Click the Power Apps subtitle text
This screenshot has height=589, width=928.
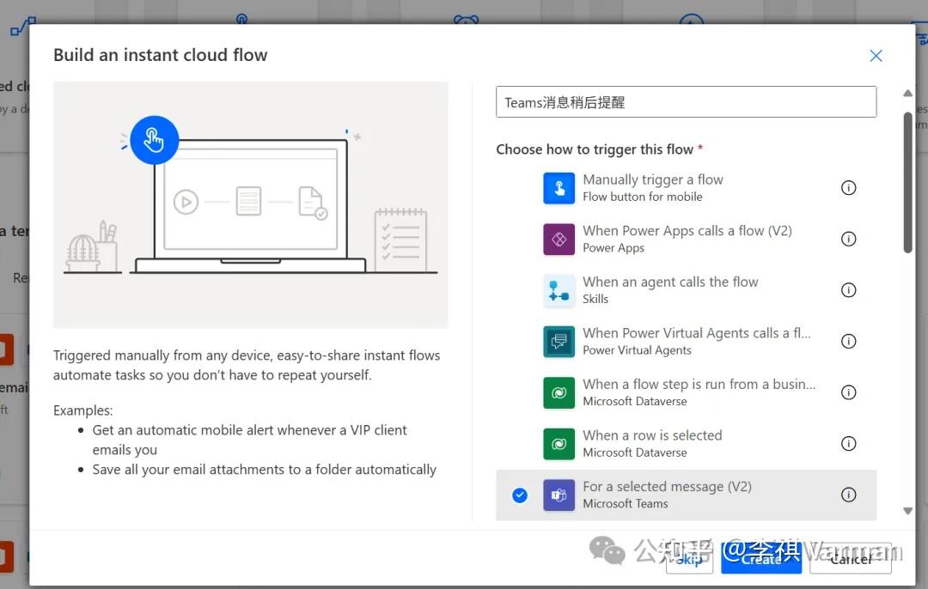point(614,248)
